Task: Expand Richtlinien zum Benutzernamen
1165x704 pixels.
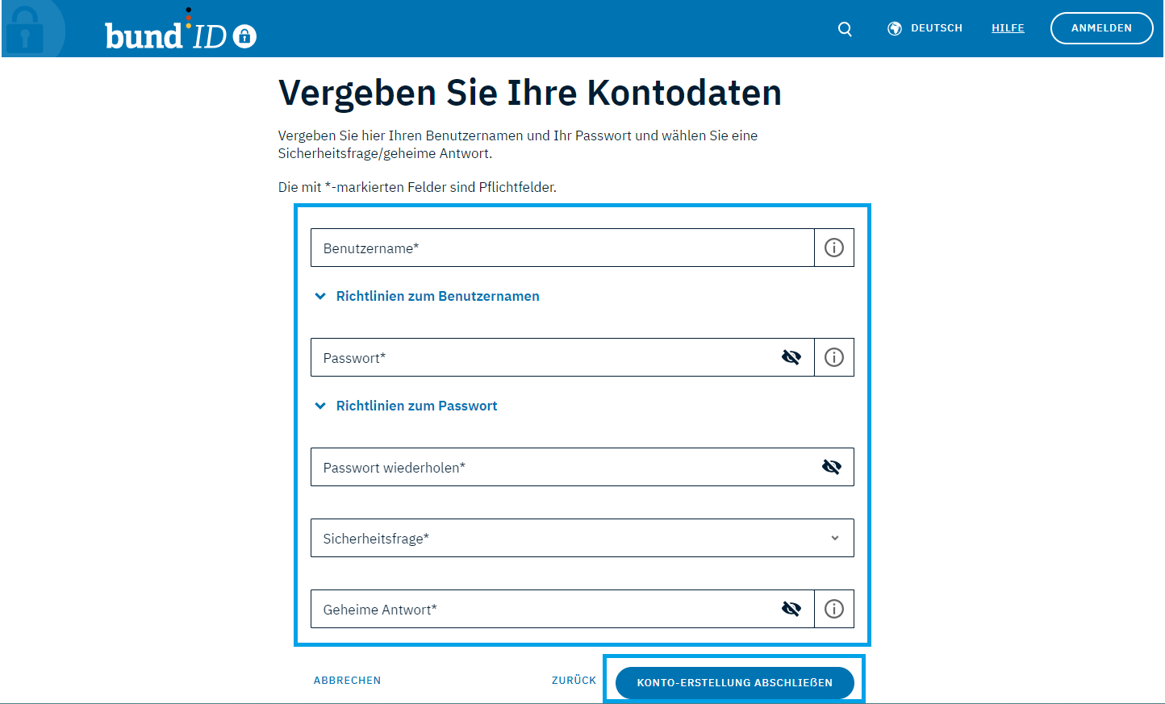Action: [427, 296]
